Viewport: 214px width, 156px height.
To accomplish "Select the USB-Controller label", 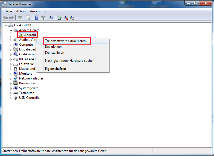I will point(30,98).
